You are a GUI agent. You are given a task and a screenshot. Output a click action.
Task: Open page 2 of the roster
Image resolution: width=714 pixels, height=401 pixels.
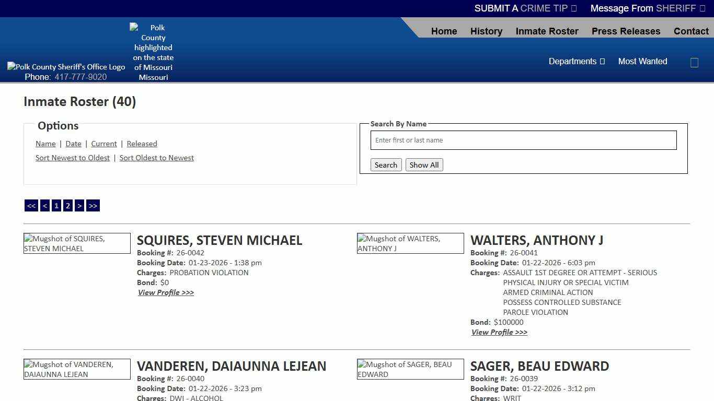click(x=67, y=205)
